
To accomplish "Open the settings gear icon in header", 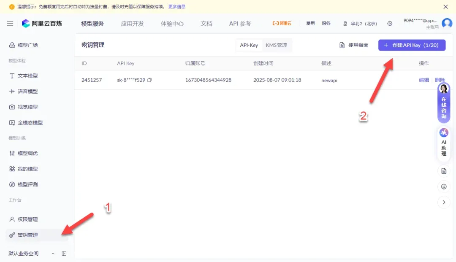I will pos(390,24).
